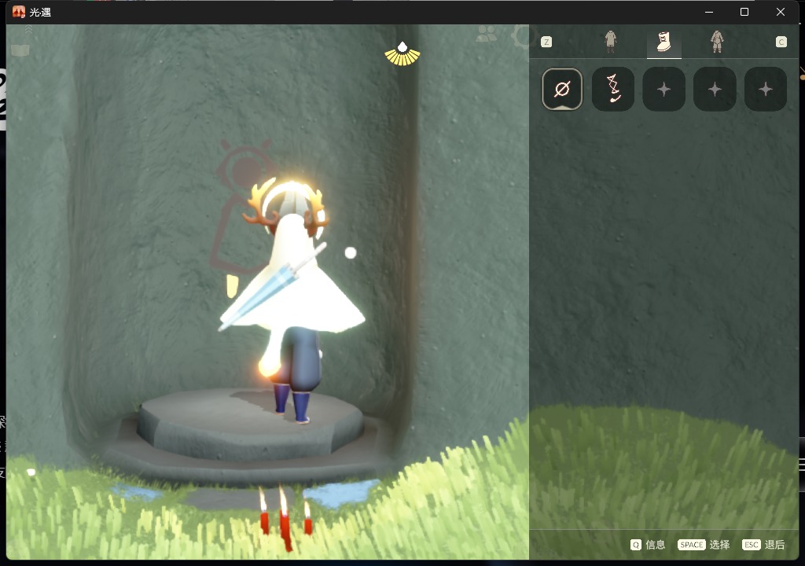This screenshot has height=566, width=805.
Task: Close the 光遇 window
Action: (x=781, y=12)
